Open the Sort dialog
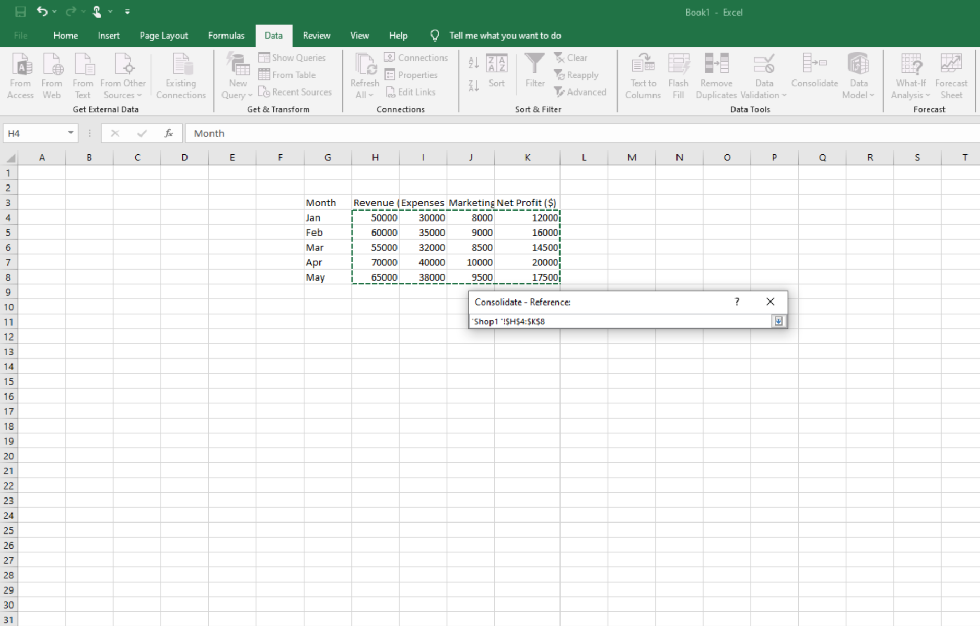 496,71
